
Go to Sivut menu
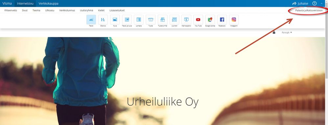(25, 10)
